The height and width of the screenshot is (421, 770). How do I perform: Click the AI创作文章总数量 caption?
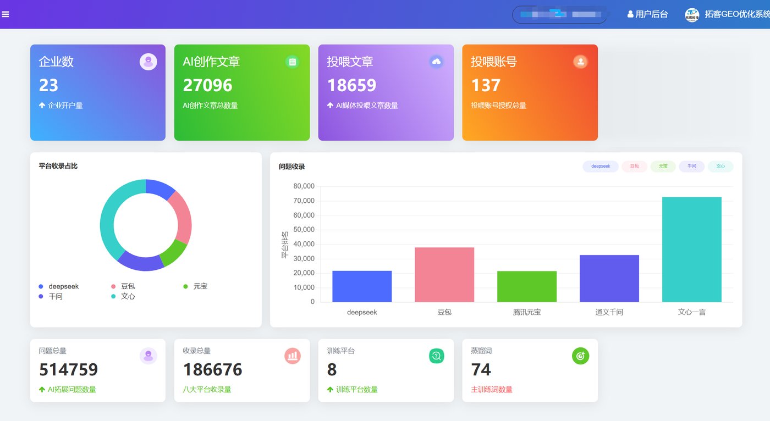point(210,106)
